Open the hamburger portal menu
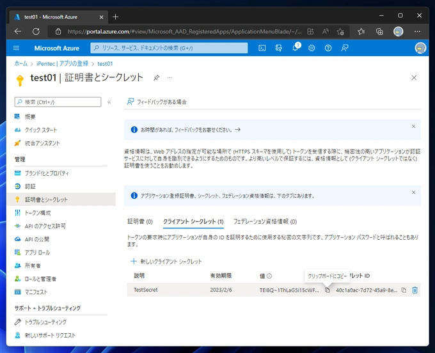Image resolution: width=435 pixels, height=353 pixels. [x=17, y=48]
